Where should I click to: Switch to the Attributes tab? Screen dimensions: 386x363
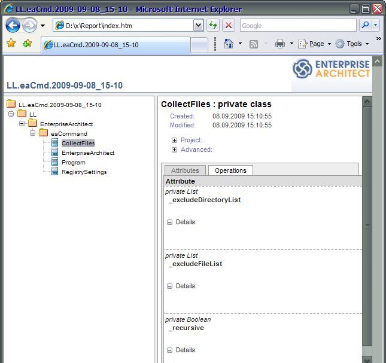point(185,170)
